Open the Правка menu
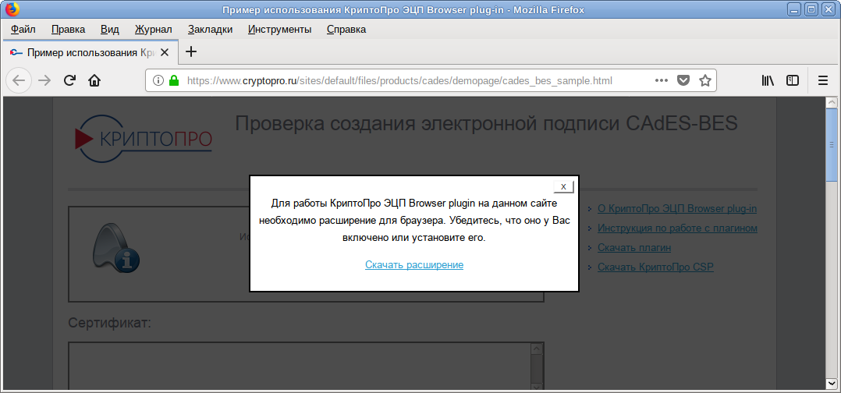The width and height of the screenshot is (841, 393). tap(68, 30)
